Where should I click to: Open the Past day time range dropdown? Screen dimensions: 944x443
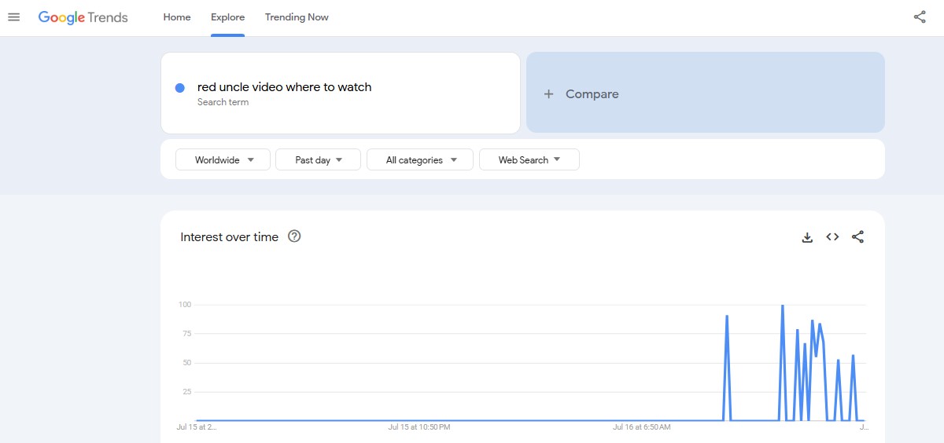click(318, 159)
